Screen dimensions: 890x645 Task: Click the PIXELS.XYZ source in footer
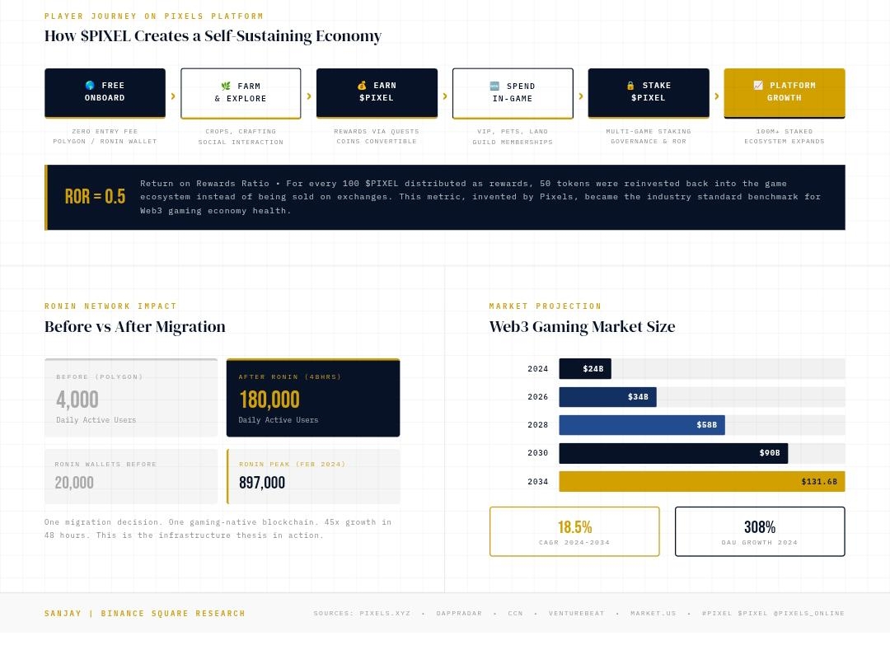tap(385, 613)
